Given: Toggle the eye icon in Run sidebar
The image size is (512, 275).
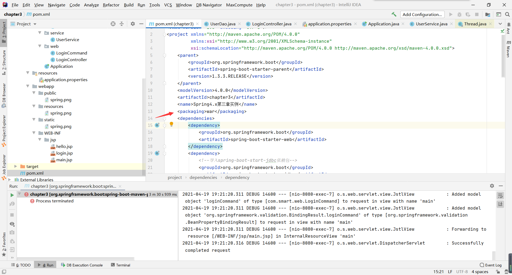Looking at the screenshot, I should [12, 224].
